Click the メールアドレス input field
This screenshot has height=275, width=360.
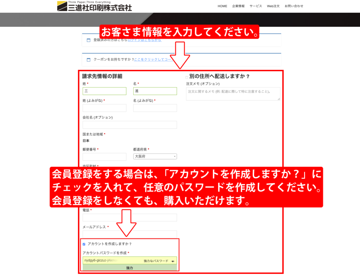tap(130, 234)
